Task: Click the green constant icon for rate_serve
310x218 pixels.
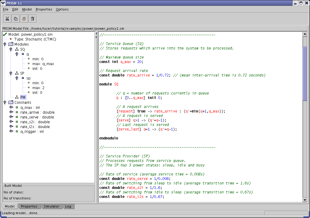Action: click(17, 117)
